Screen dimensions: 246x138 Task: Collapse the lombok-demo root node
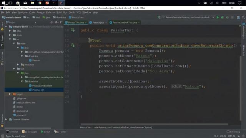[6, 26]
